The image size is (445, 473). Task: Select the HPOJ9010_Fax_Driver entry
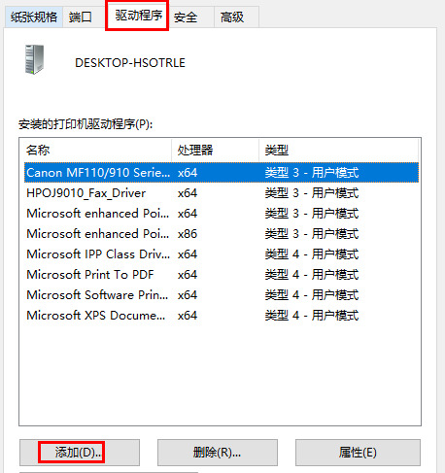pyautogui.click(x=222, y=193)
